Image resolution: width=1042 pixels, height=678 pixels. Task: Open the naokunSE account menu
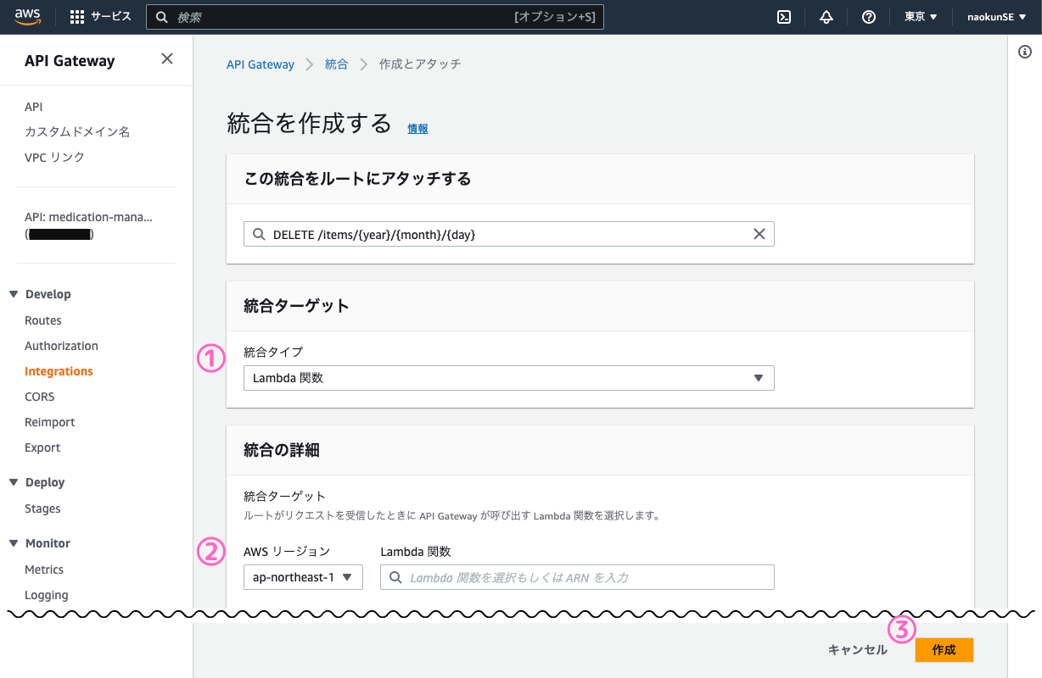coord(996,17)
